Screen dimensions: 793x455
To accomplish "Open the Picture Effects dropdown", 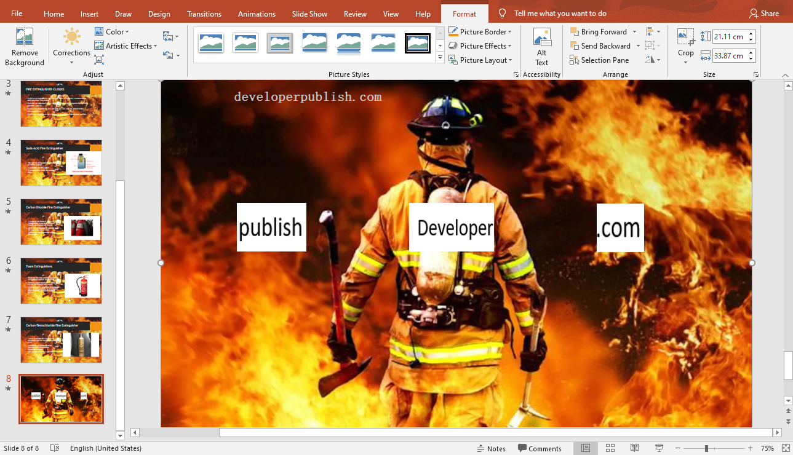I will pos(480,45).
